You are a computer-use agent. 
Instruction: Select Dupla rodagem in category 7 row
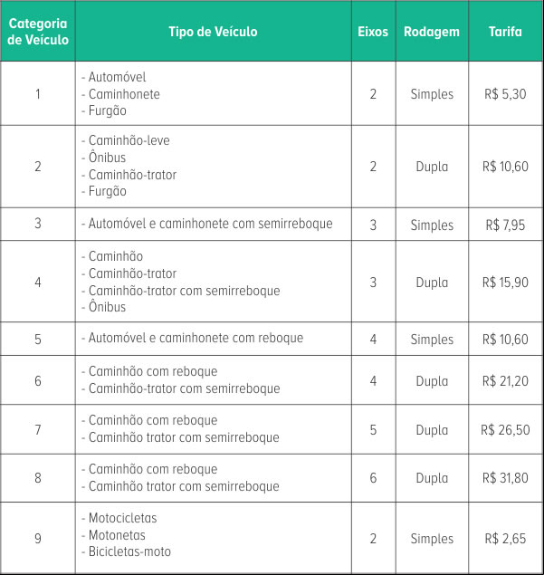432,430
